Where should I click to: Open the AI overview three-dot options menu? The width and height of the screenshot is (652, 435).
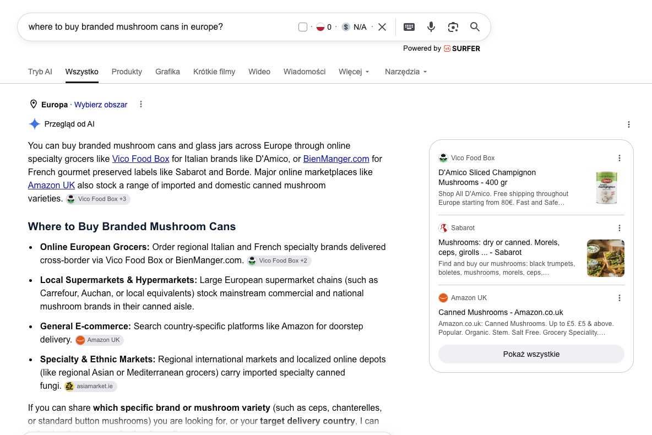pos(629,124)
